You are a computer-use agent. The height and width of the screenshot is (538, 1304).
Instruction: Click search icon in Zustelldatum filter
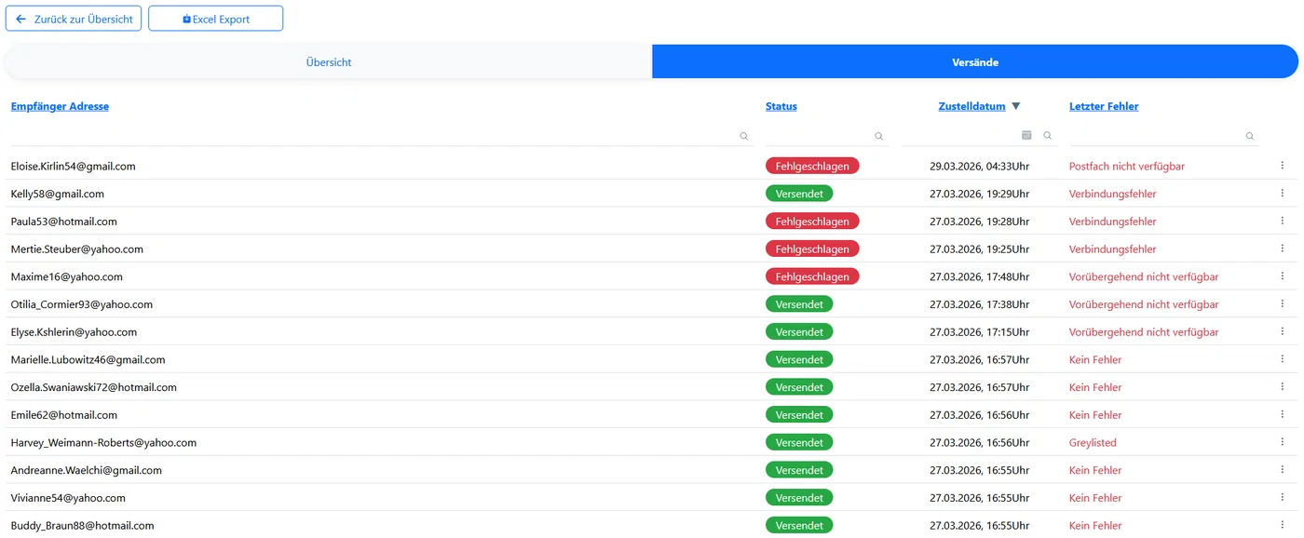click(x=1048, y=136)
